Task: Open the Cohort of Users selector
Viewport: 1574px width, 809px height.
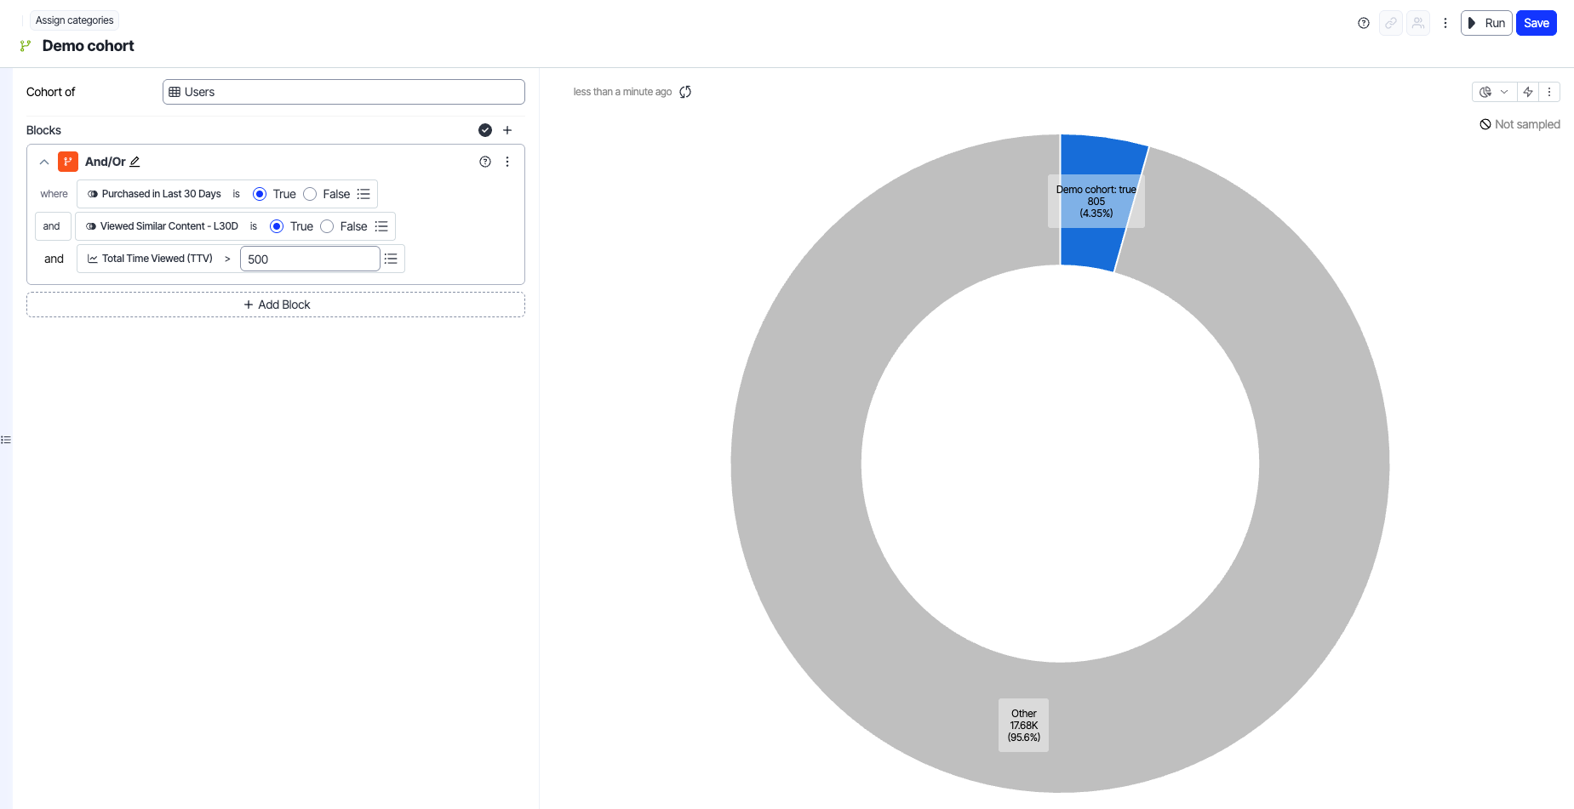Action: pyautogui.click(x=343, y=92)
